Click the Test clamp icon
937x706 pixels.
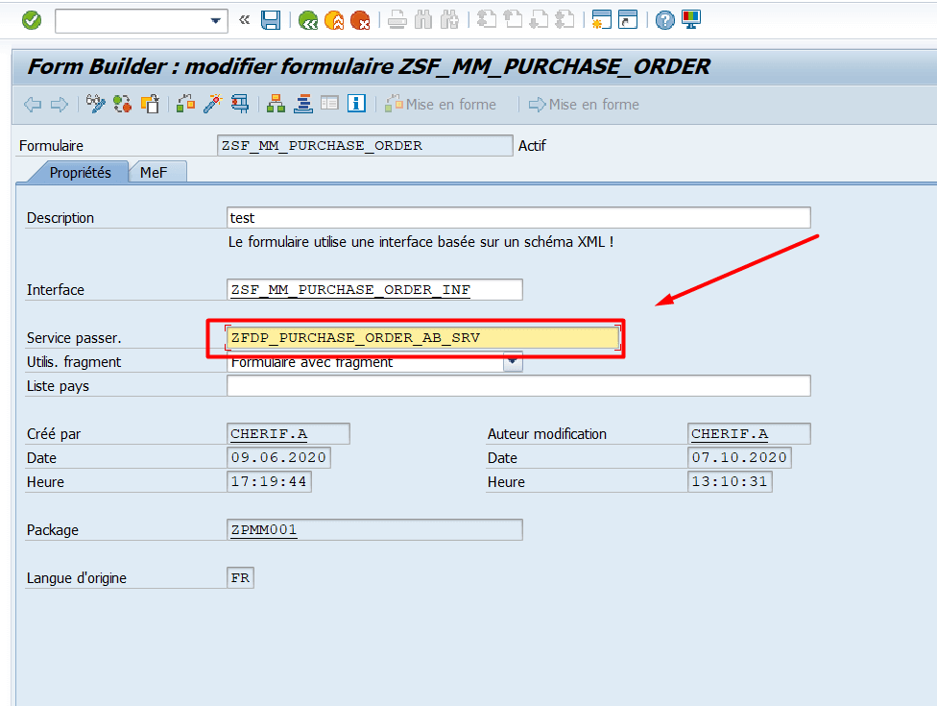coord(240,104)
